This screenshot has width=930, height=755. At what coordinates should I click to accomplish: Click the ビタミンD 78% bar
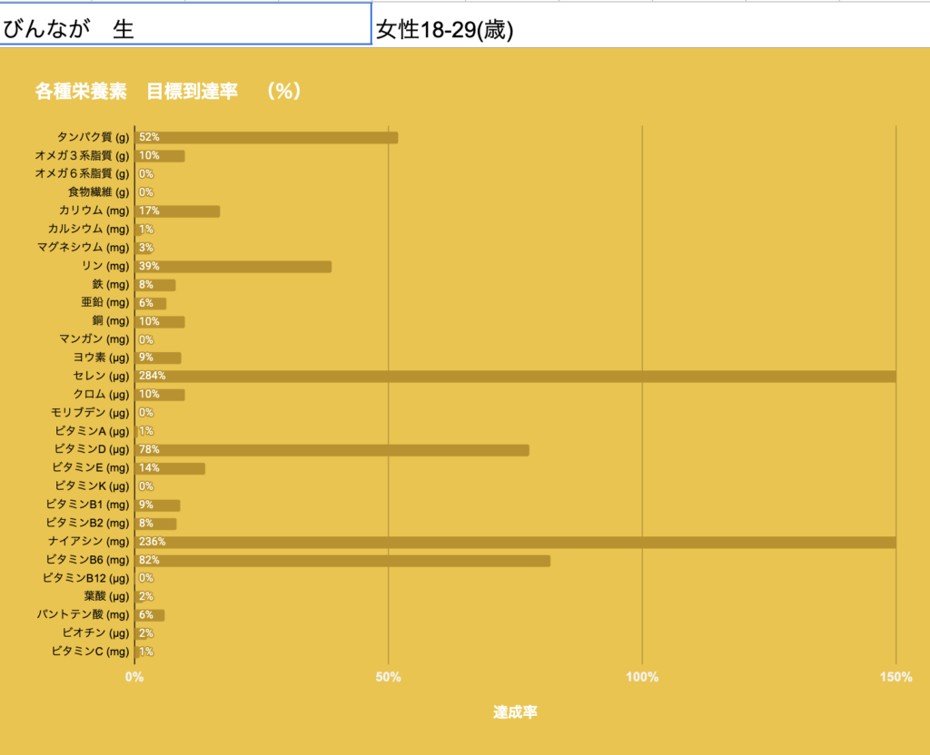(331, 450)
